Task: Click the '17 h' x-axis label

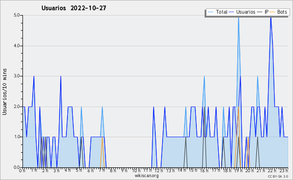Action: [x=216, y=170]
